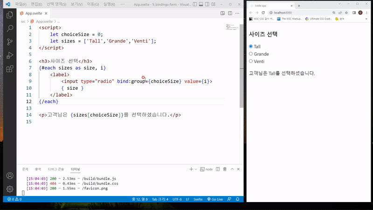
Task: Open the Explorer view in VS Code
Action: pyautogui.click(x=10, y=15)
